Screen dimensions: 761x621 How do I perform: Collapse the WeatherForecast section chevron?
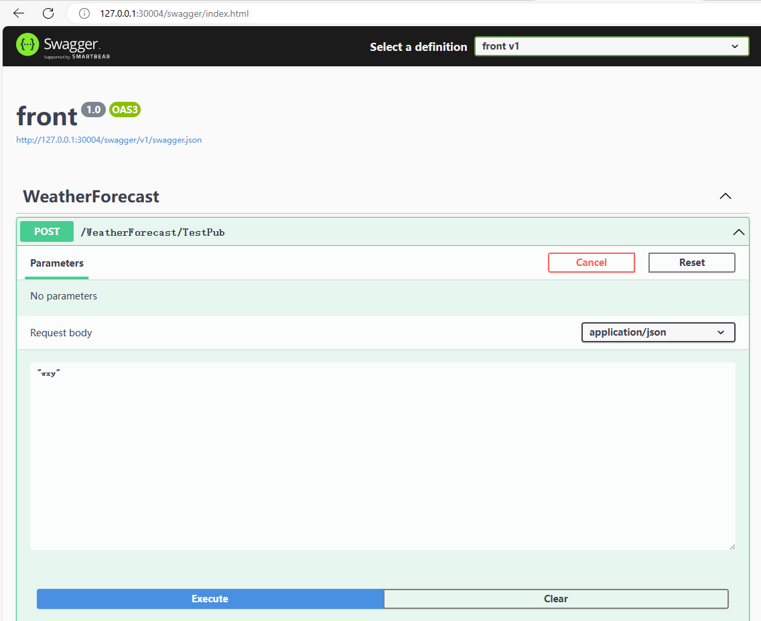click(x=725, y=196)
